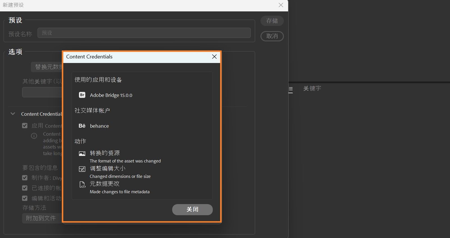Click the 动作 heading
Image resolution: width=450 pixels, height=238 pixels.
[x=80, y=141]
